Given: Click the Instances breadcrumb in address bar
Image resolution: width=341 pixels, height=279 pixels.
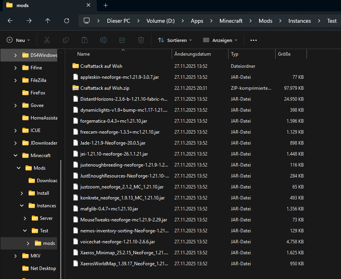Looking at the screenshot, I should pos(299,21).
